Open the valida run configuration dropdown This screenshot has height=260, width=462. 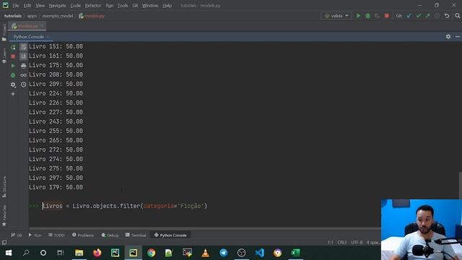[x=336, y=16]
